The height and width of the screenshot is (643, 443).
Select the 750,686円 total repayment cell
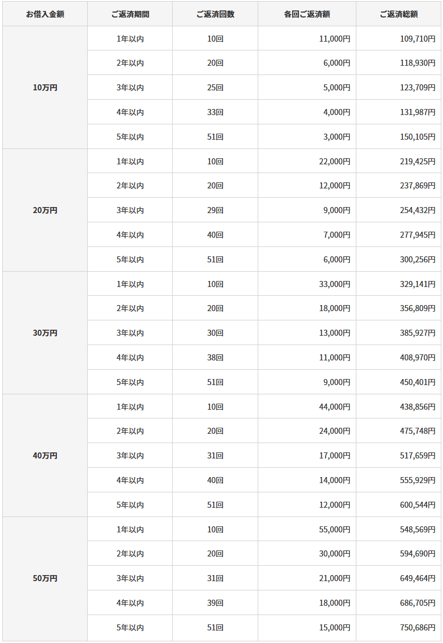click(x=417, y=628)
